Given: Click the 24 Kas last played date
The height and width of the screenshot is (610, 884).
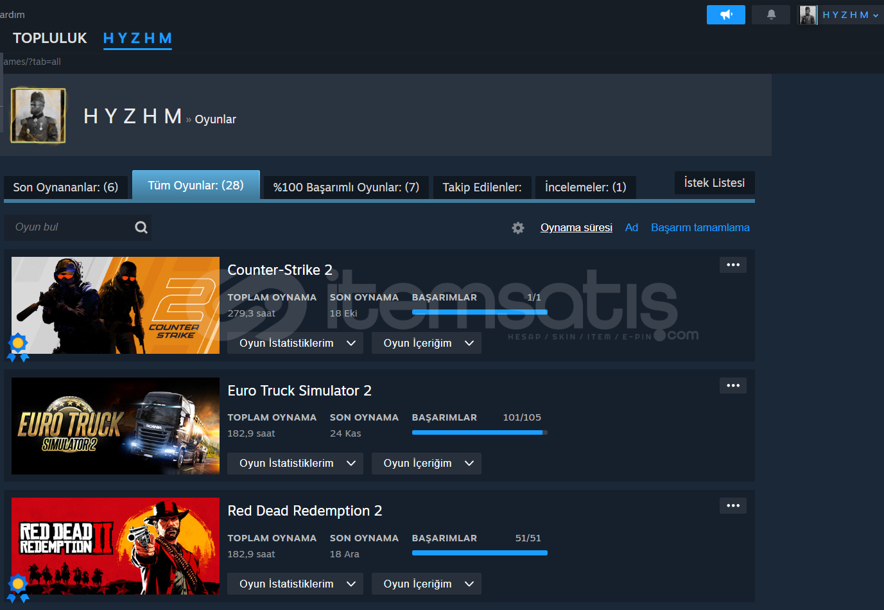Looking at the screenshot, I should (345, 433).
